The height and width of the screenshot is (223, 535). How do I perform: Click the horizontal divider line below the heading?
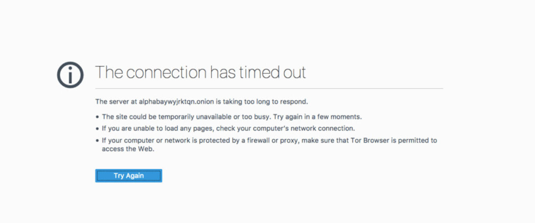(269, 89)
